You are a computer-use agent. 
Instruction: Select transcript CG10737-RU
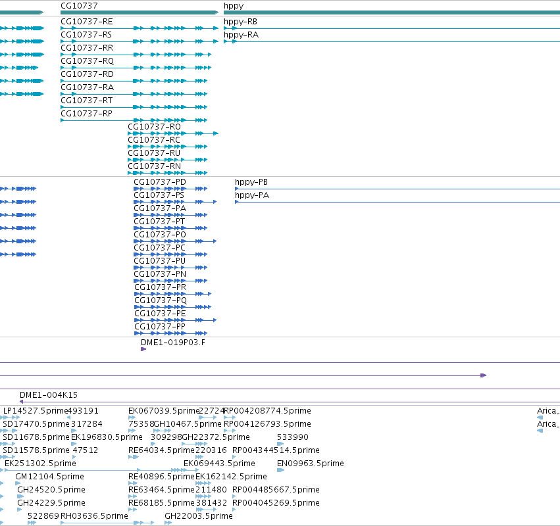[154, 153]
